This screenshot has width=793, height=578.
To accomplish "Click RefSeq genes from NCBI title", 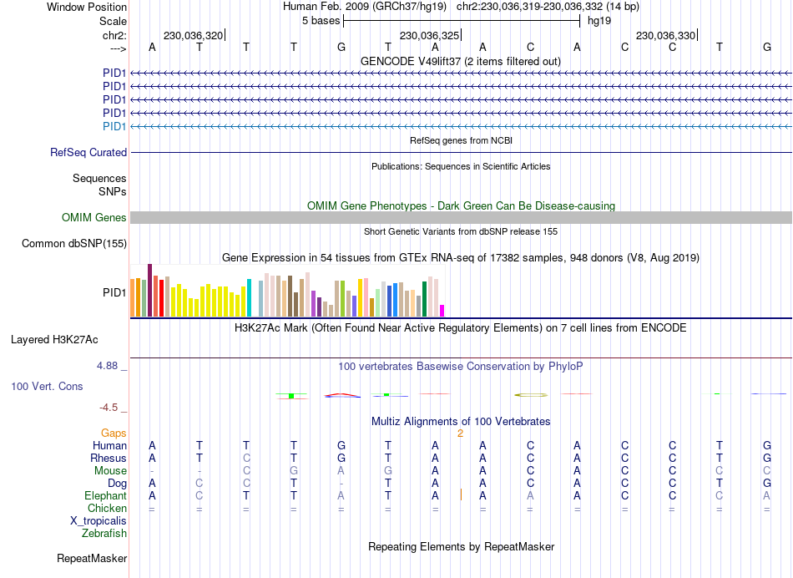I will point(461,140).
